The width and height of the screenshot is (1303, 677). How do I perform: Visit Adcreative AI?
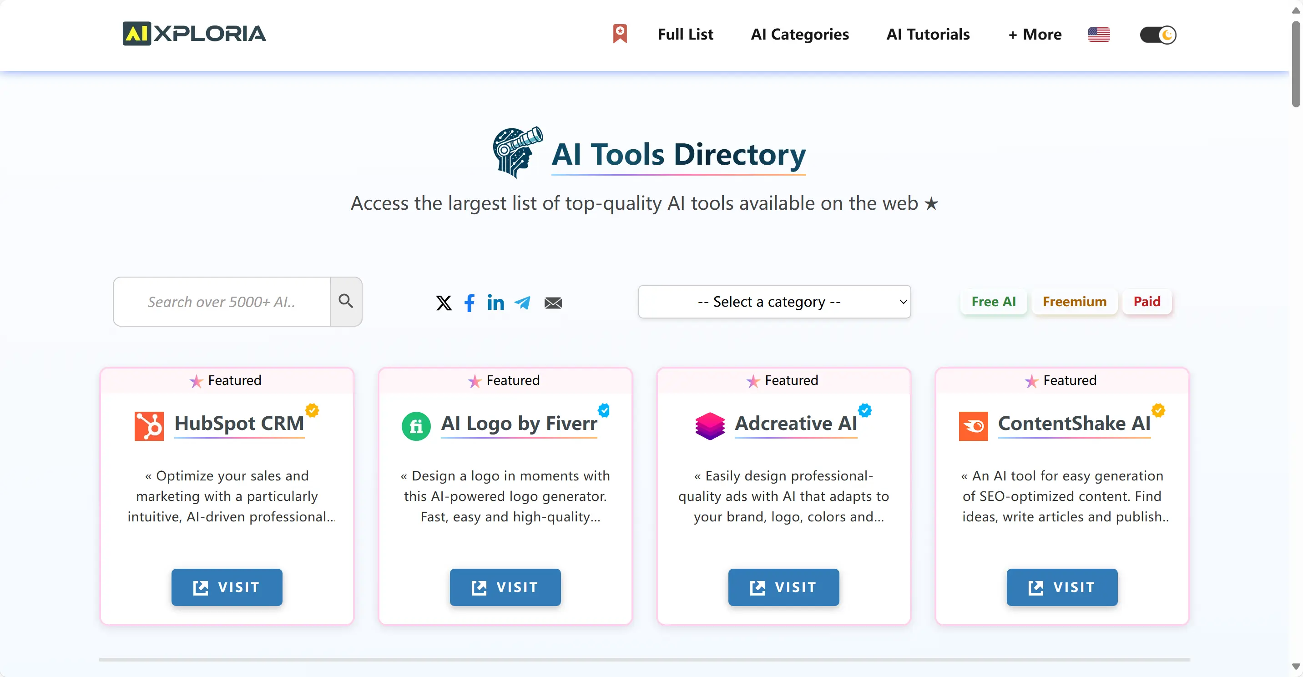[783, 587]
